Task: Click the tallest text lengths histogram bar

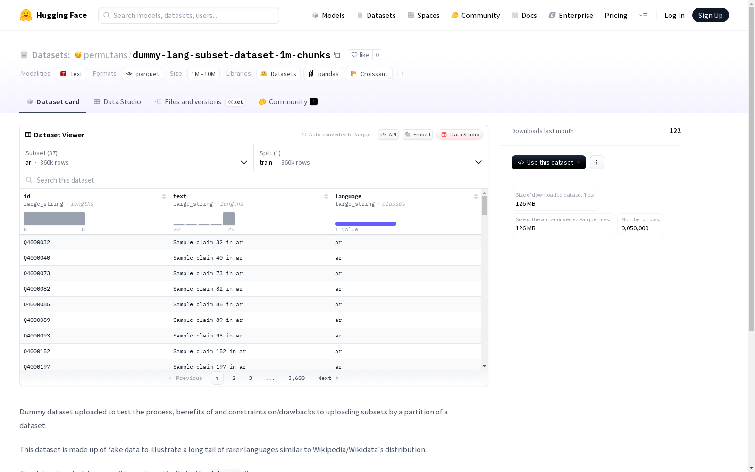Action: [x=229, y=219]
